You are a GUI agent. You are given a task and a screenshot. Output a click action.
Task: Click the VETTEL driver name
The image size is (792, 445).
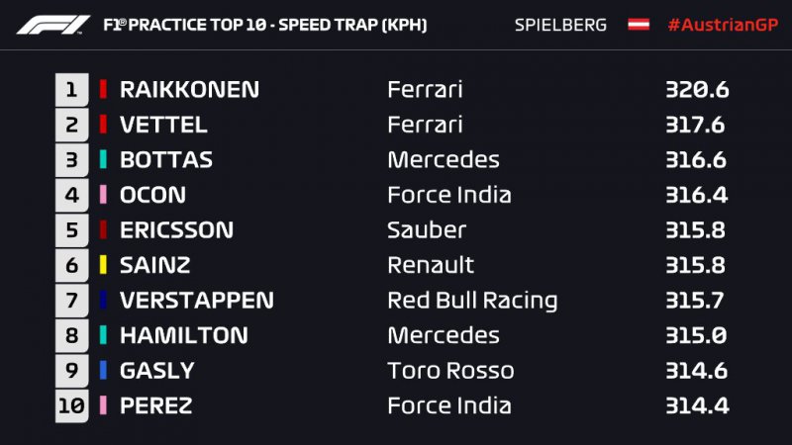point(163,125)
